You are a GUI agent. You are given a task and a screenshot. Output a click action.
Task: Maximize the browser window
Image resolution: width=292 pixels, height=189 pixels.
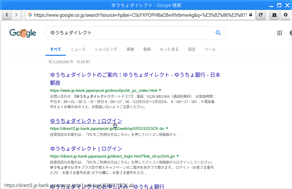coord(279,5)
